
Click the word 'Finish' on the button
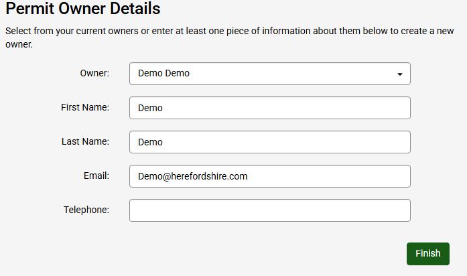[x=427, y=253]
